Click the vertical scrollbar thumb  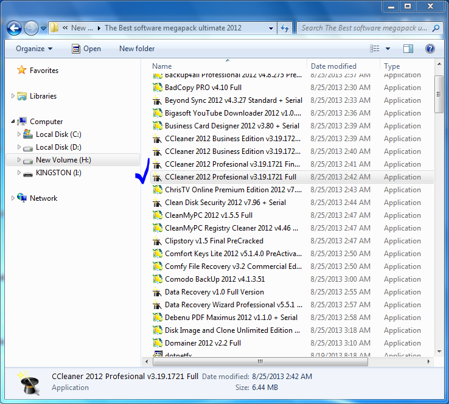(439, 94)
